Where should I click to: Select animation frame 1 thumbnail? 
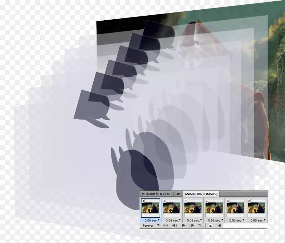coord(150,208)
